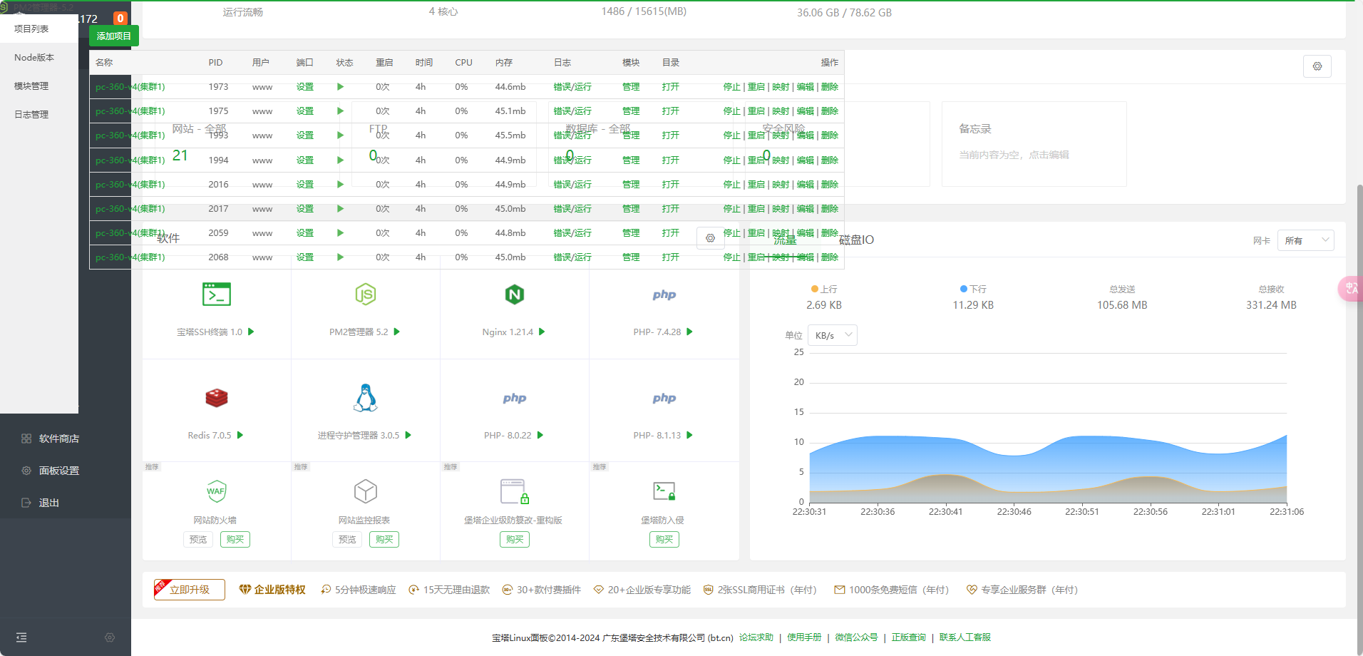This screenshot has width=1363, height=656.
Task: Click 错误/运行 log link for PID 2068
Action: [572, 257]
